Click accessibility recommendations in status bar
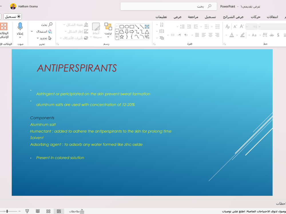This screenshot has height=214, width=286. coord(254,211)
